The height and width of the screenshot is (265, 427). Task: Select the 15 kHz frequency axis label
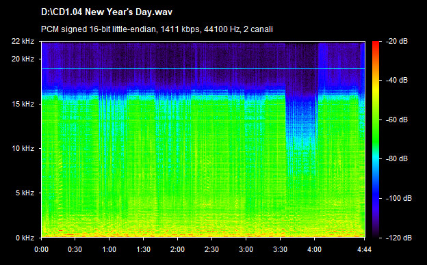pyautogui.click(x=23, y=104)
